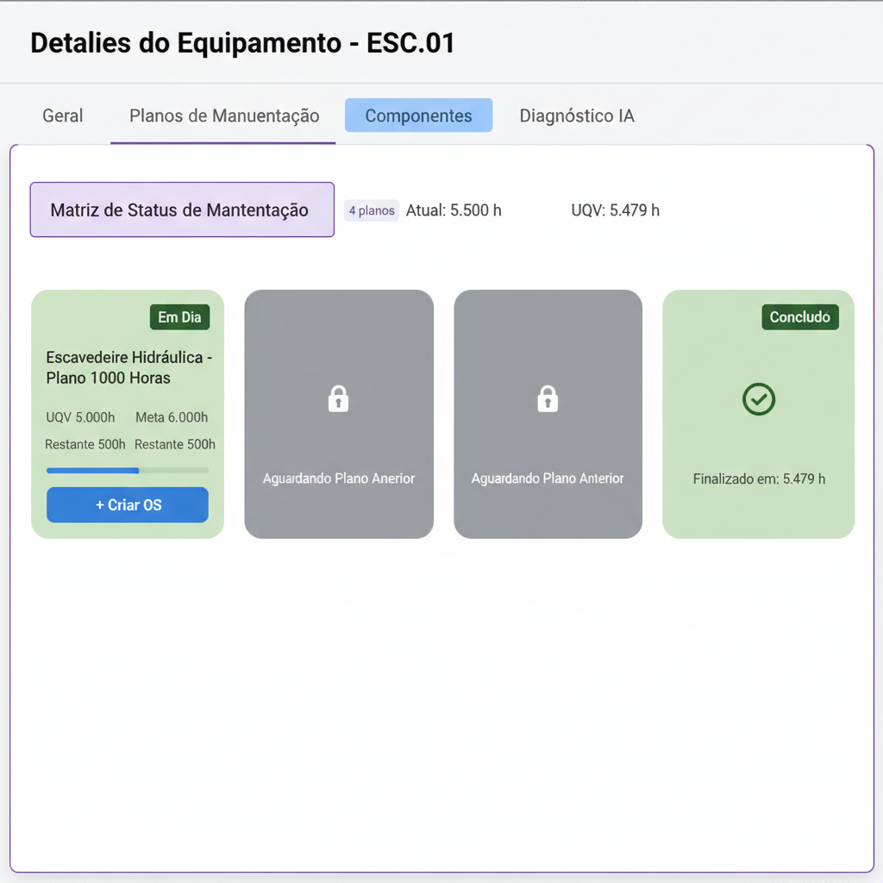This screenshot has height=883, width=883.
Task: Select the Componentes tab
Action: [x=418, y=116]
